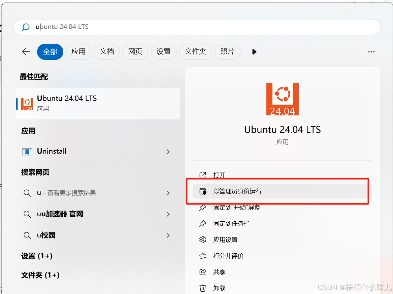Choose 以管理员身份运行
Image resolution: width=393 pixels, height=294 pixels.
(x=282, y=191)
